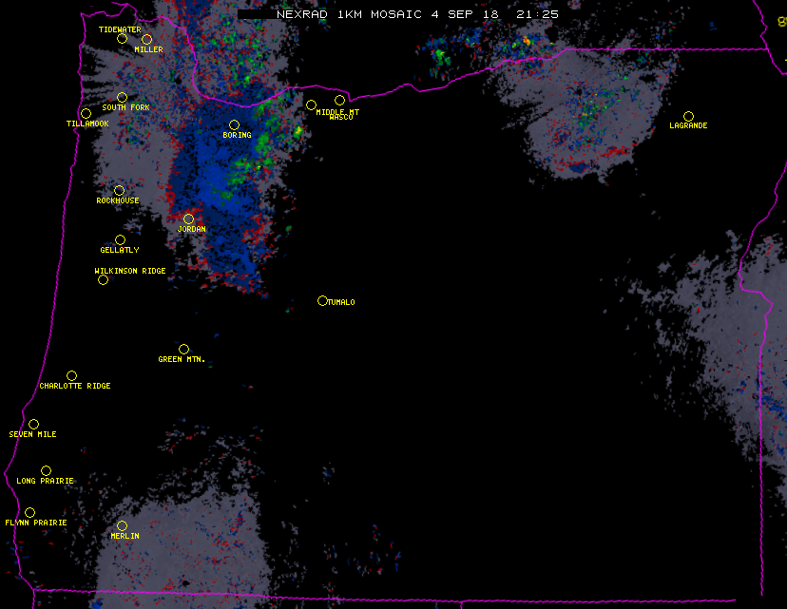Click the 21:25 timestamp in header
The image size is (787, 609).
point(537,14)
